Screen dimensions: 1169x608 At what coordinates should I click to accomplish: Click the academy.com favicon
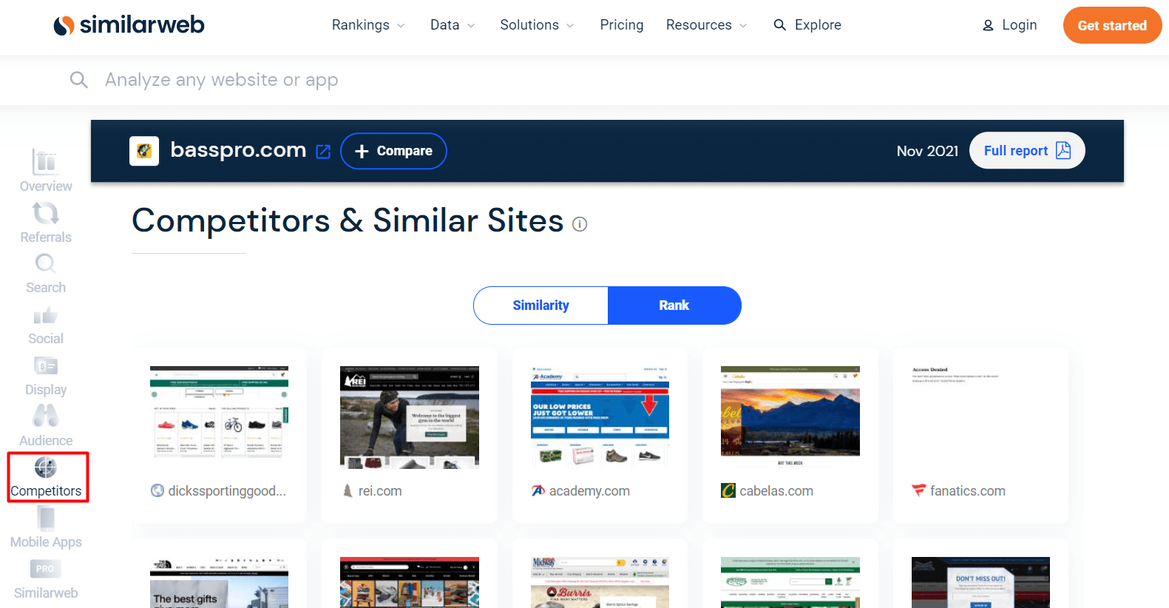tap(538, 490)
